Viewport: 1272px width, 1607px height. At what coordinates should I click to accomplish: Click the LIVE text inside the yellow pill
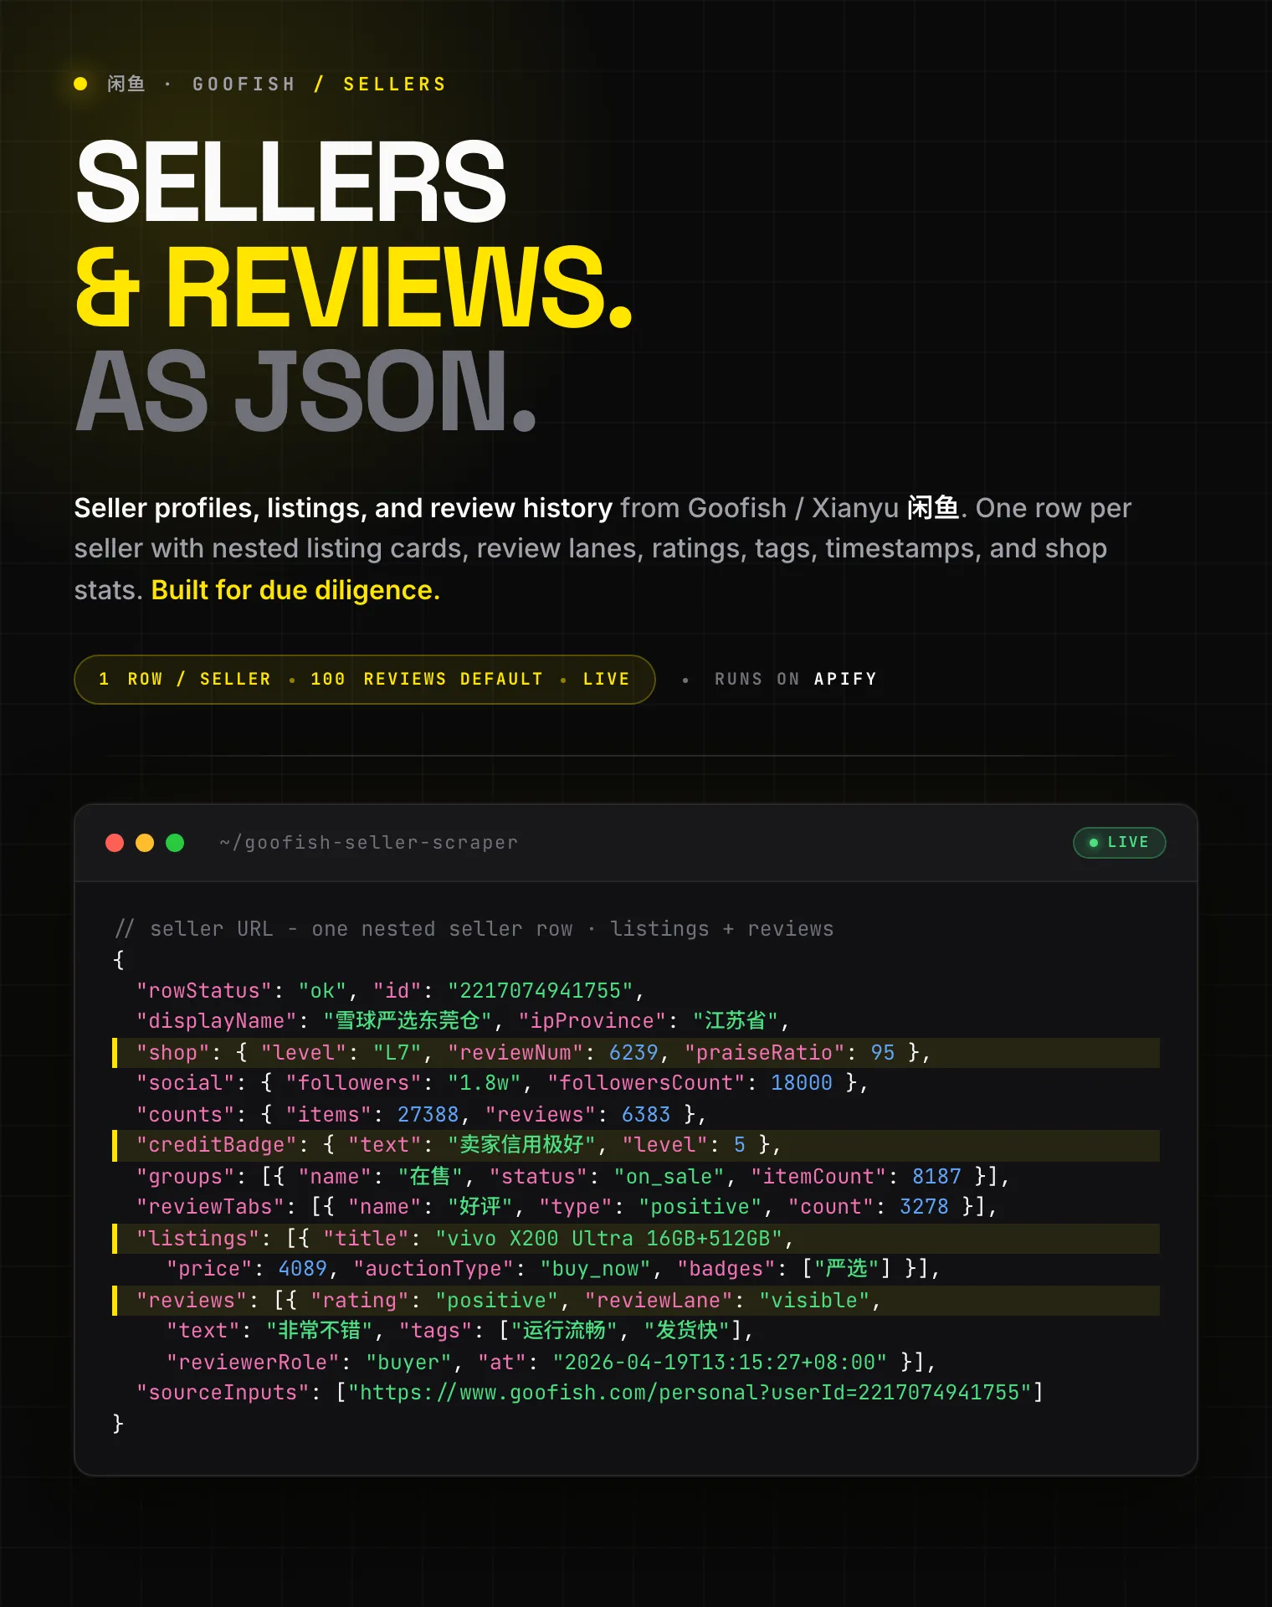[x=606, y=679]
